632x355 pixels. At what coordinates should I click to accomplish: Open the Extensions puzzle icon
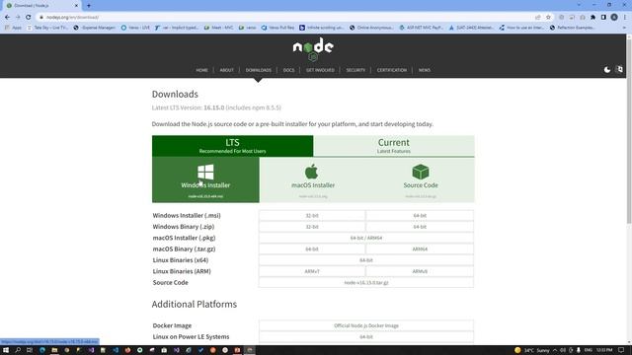[x=592, y=18]
